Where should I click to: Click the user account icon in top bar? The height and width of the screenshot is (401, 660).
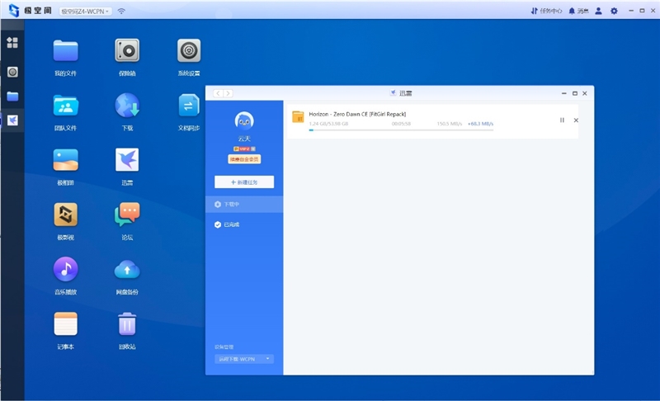click(598, 11)
